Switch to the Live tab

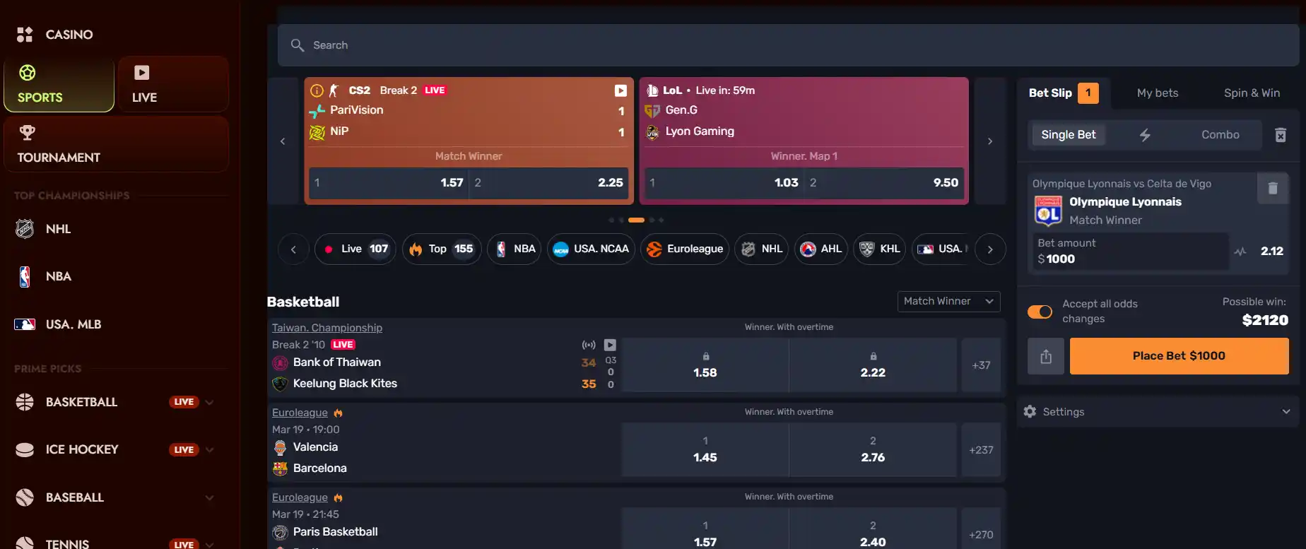click(173, 85)
